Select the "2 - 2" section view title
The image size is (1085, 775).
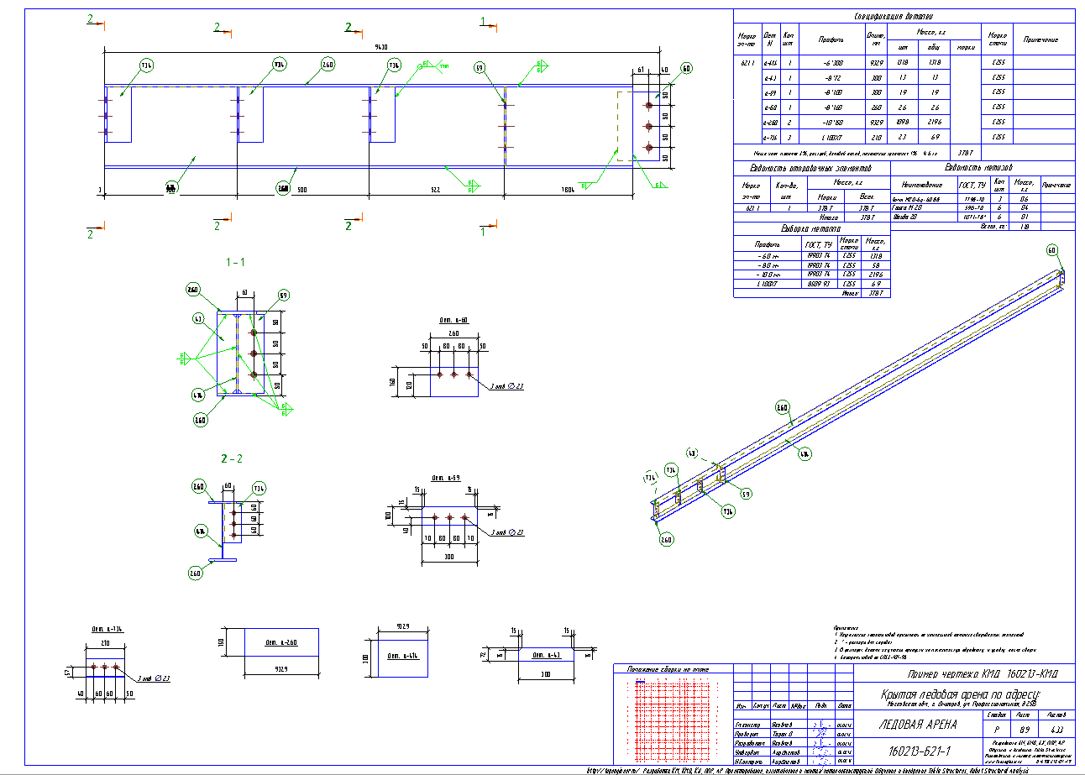[x=231, y=459]
